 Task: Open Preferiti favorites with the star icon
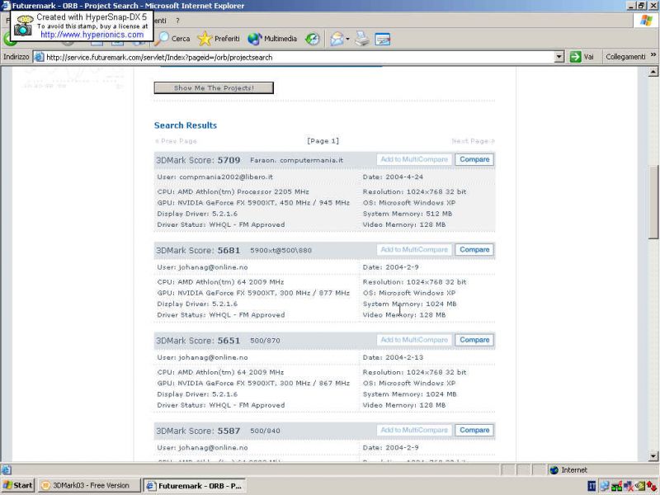point(205,39)
